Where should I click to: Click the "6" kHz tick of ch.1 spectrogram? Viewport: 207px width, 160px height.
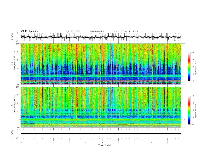click(x=18, y=60)
